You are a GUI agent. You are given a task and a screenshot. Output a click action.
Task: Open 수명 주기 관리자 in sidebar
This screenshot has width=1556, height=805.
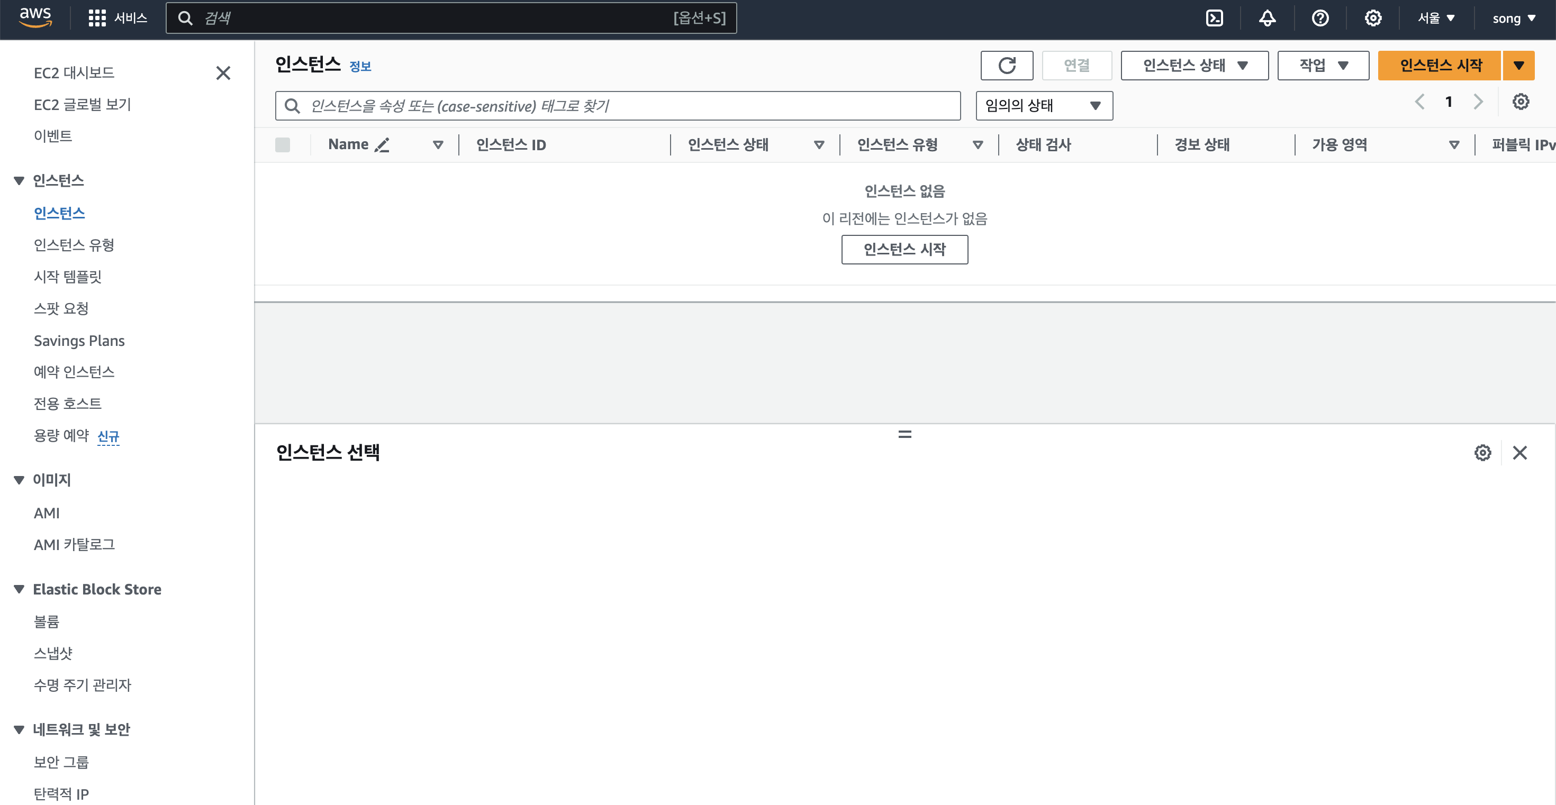(82, 685)
